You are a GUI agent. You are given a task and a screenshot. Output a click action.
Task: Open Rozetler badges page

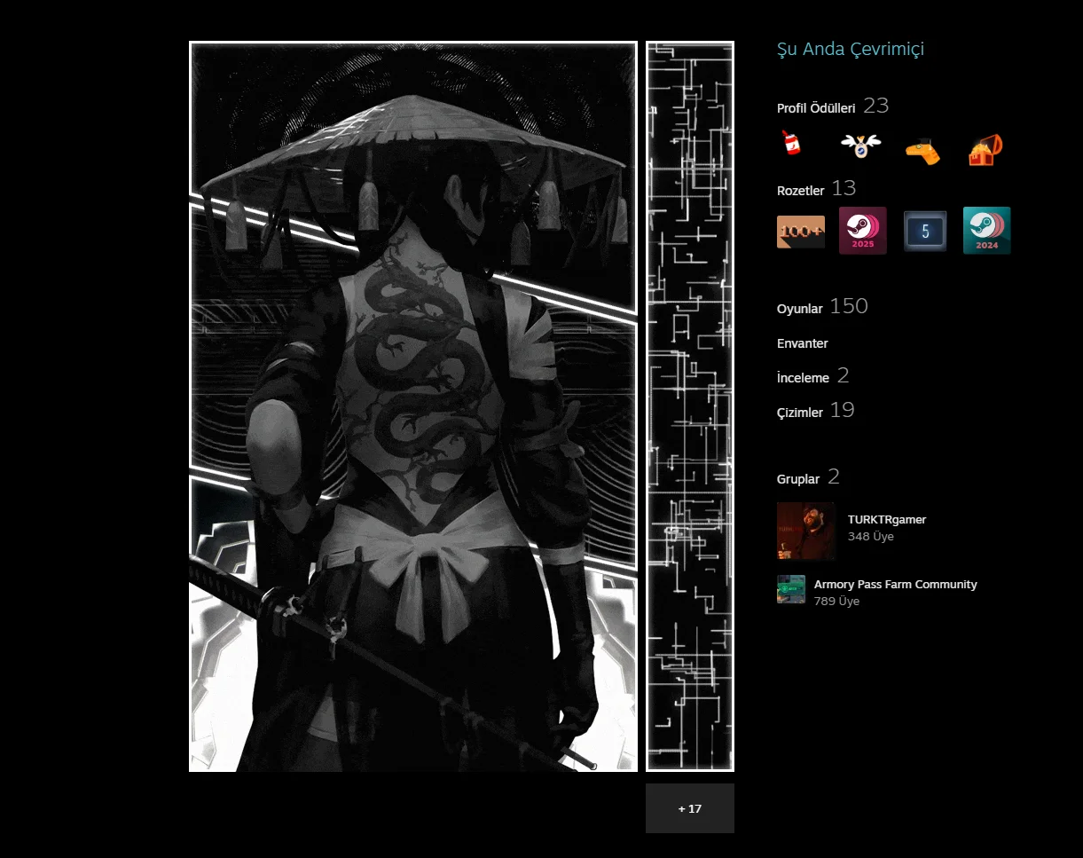coord(801,191)
